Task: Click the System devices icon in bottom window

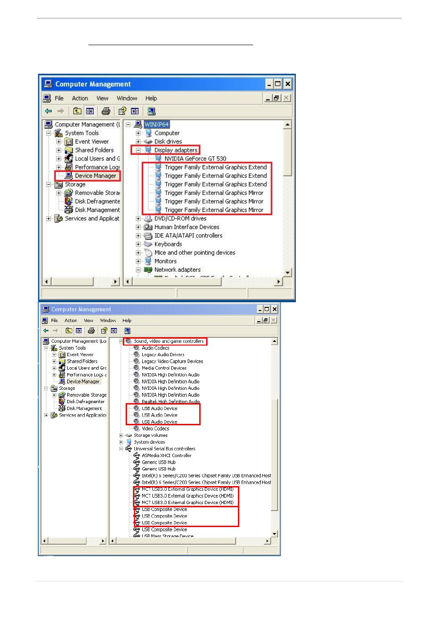Action: tap(129, 442)
